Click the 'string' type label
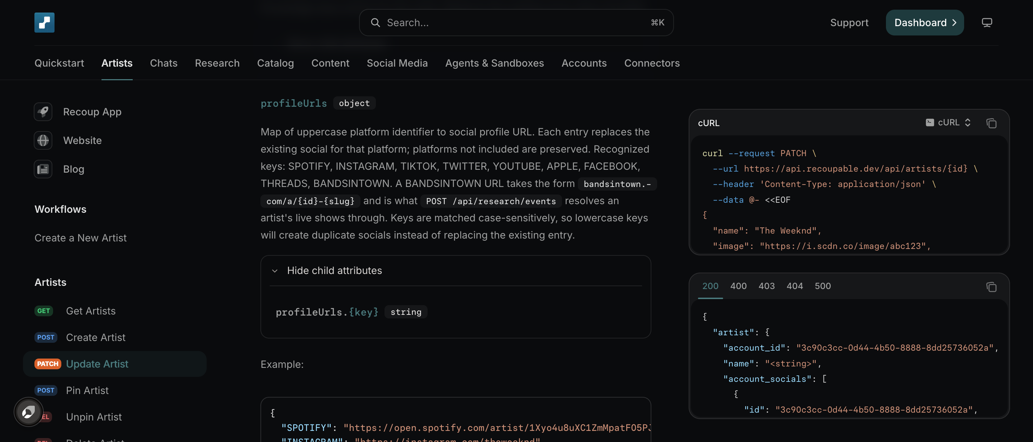Image resolution: width=1033 pixels, height=442 pixels. coord(406,312)
